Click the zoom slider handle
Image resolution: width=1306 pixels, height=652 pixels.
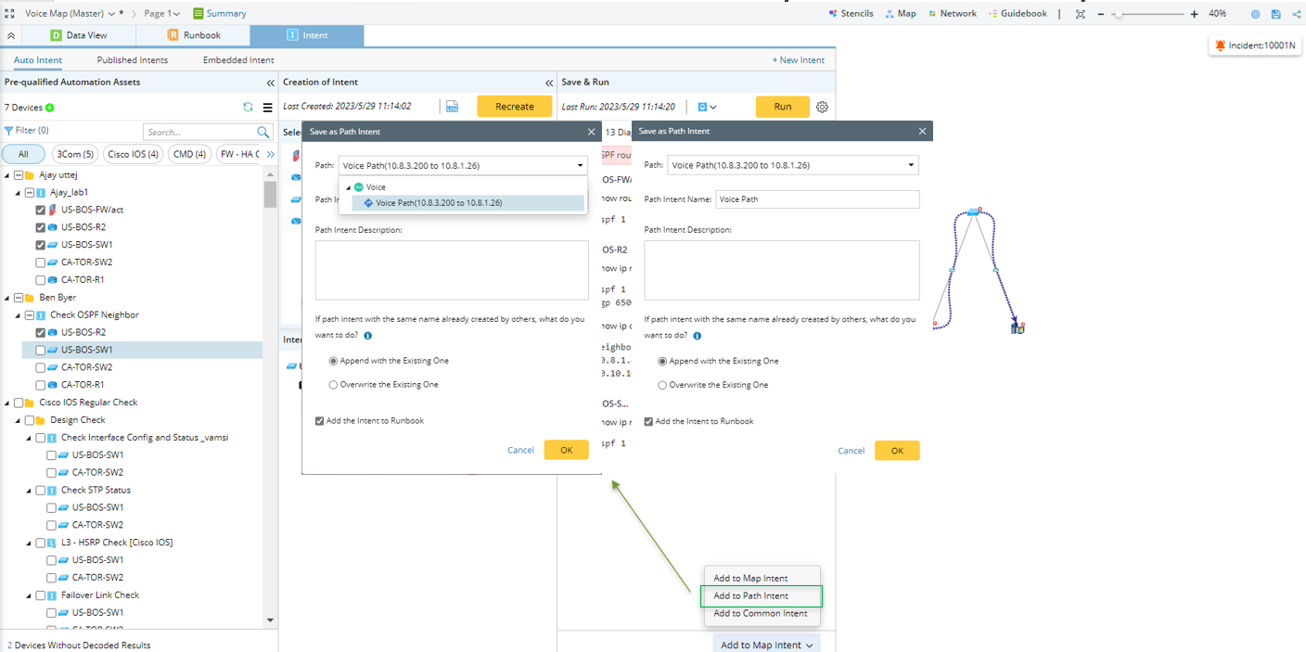(1119, 14)
